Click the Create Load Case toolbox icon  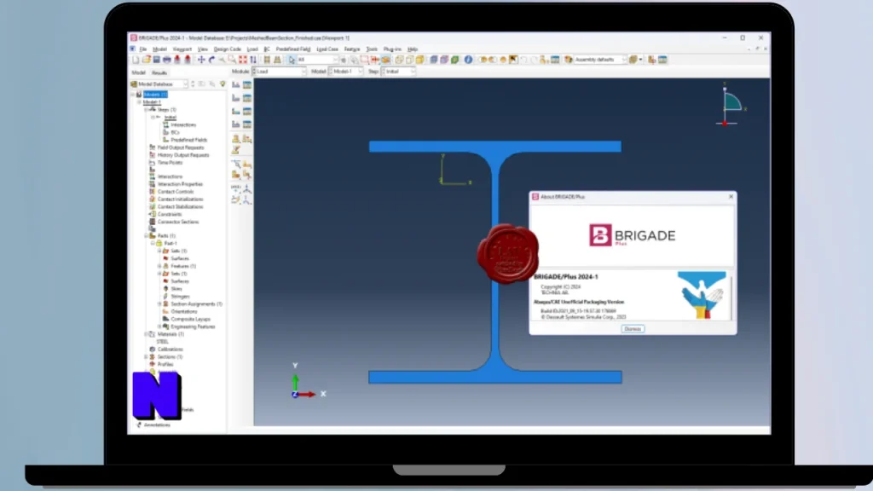pyautogui.click(x=236, y=124)
